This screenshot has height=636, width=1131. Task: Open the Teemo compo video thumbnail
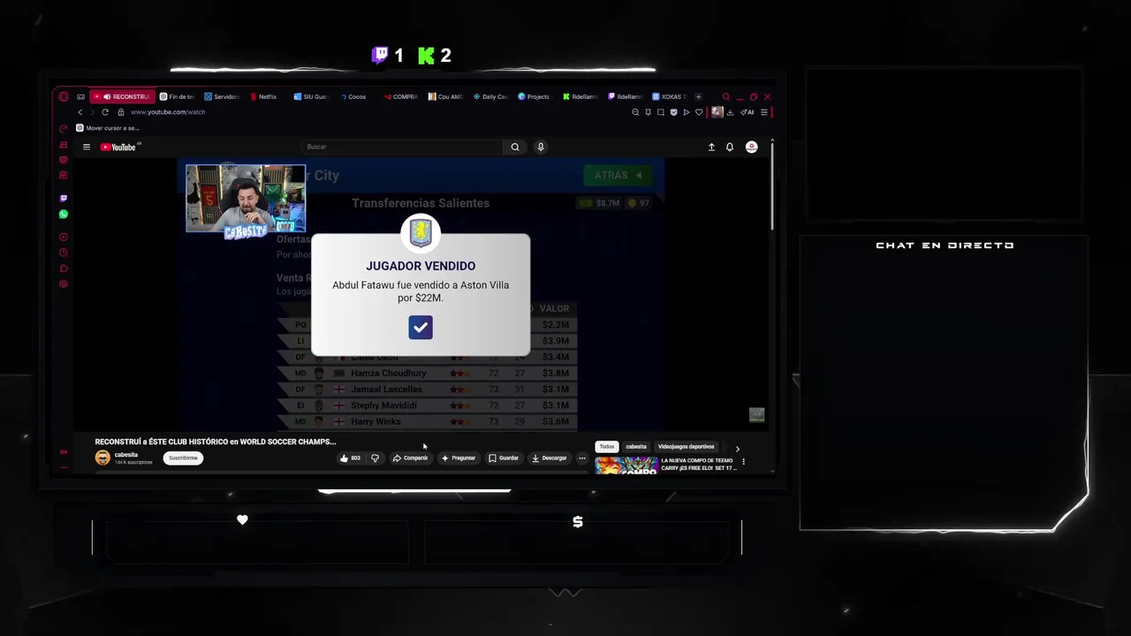[626, 465]
